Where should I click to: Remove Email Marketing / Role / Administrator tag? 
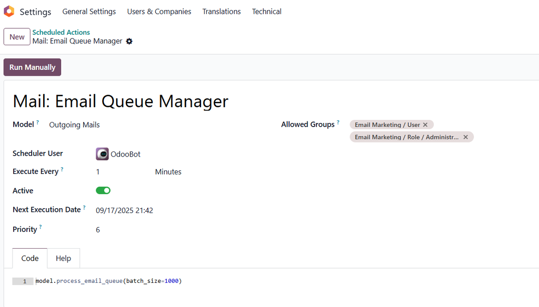[465, 137]
